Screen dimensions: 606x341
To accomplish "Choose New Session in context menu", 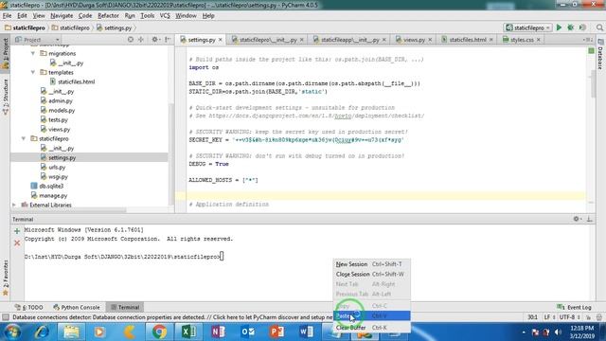I will [371, 264].
